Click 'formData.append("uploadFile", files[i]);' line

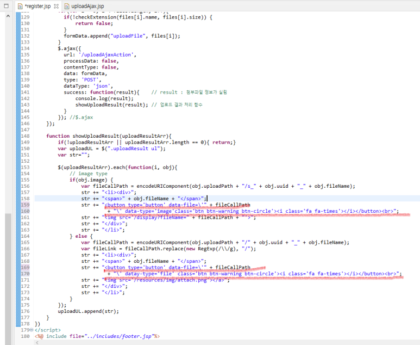122,36
